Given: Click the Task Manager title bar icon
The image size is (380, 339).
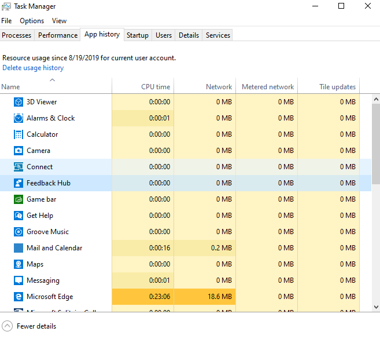Looking at the screenshot, I should point(6,6).
